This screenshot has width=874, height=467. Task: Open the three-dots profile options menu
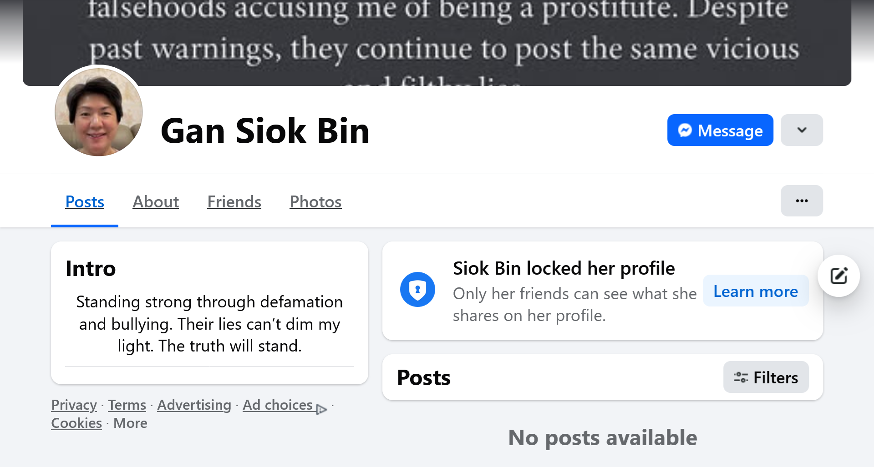(802, 201)
